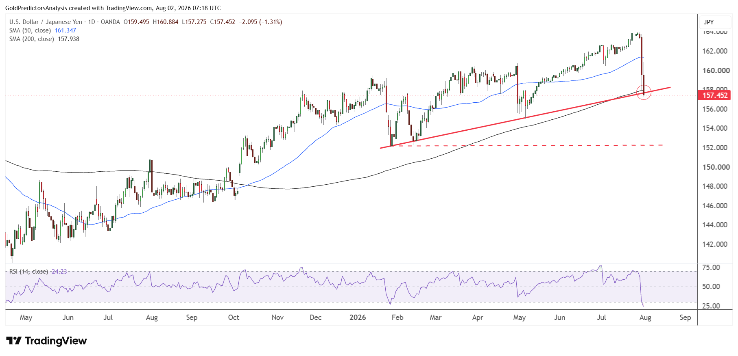Screen dimensions: 738x356
Task: Click the Oct label on time axis
Action: pos(234,317)
